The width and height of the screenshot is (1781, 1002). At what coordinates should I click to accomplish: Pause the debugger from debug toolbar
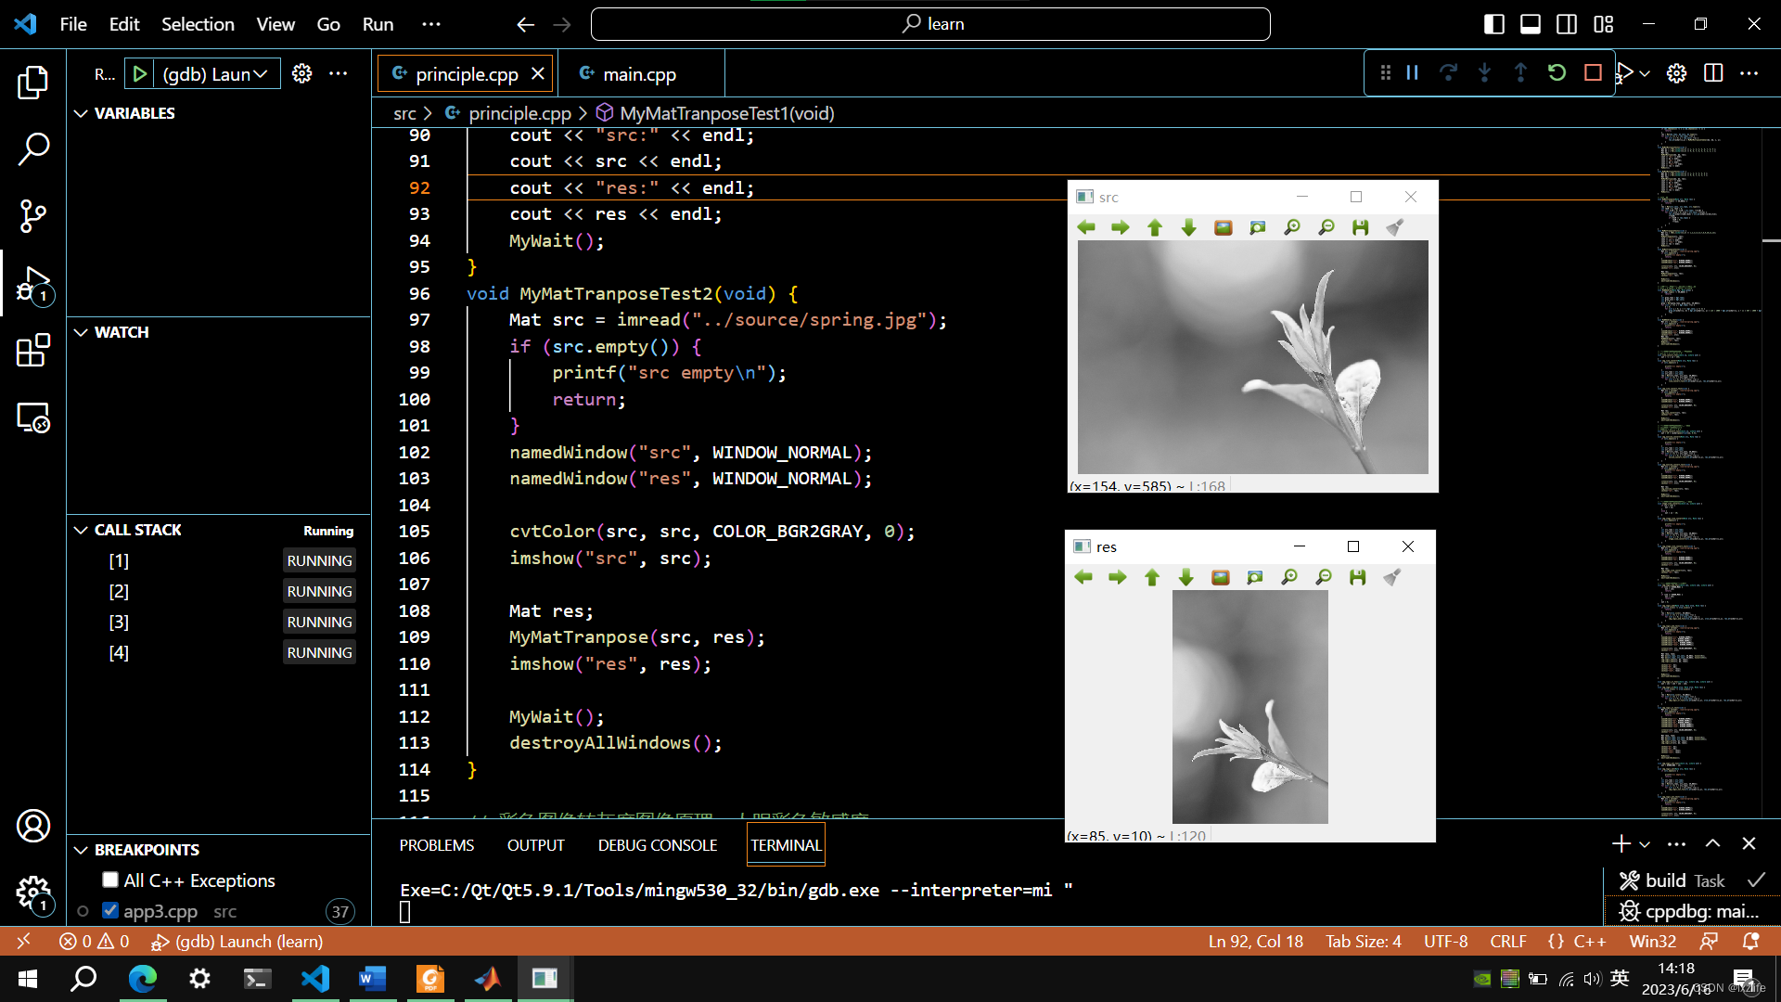coord(1412,73)
